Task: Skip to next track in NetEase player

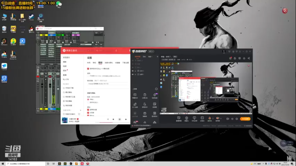Action: click(x=126, y=119)
